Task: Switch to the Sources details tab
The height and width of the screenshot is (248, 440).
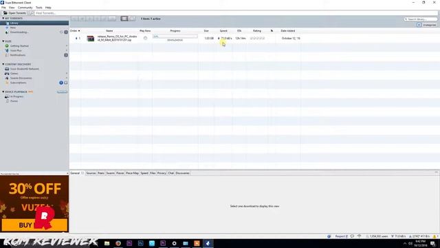Action: click(91, 173)
